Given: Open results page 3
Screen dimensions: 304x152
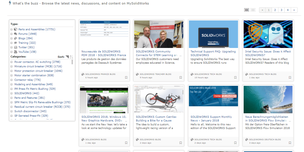Looking at the screenshot, I should point(281,10).
